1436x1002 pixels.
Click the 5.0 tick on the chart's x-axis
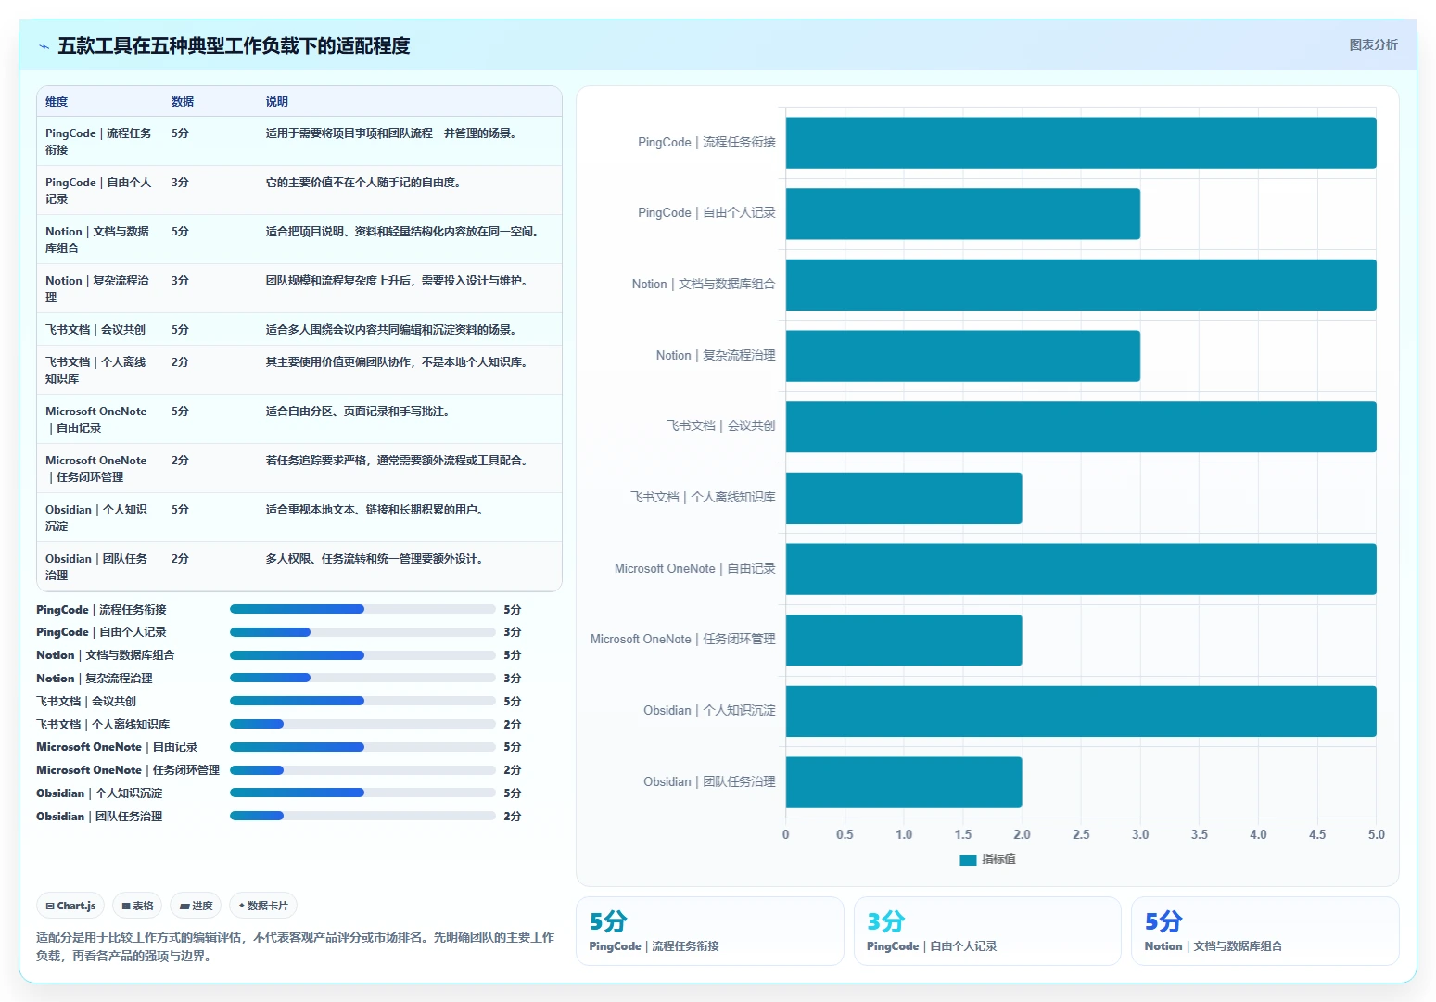coord(1377,834)
